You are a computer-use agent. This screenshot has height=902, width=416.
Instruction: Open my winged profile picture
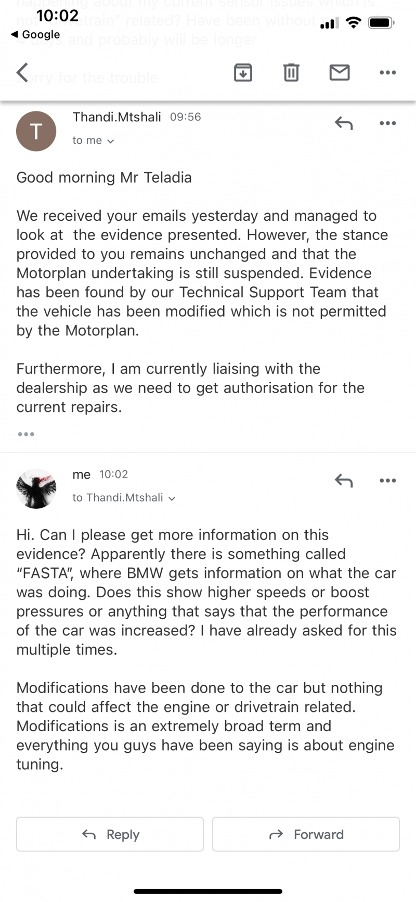pos(36,488)
